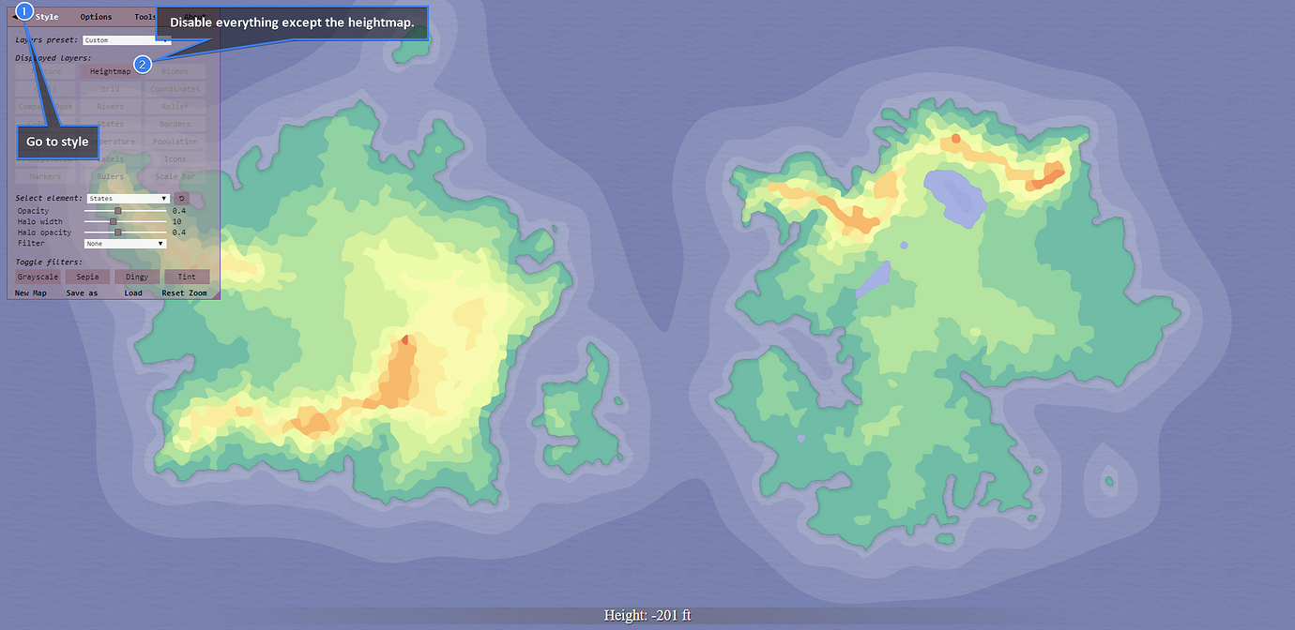This screenshot has height=630, width=1295.
Task: Disable the Heightmap layer
Action: (x=111, y=70)
